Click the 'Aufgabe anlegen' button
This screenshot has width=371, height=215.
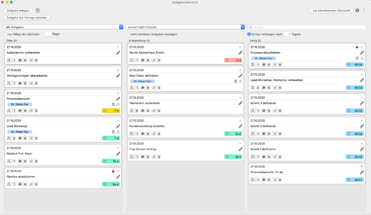[18, 10]
